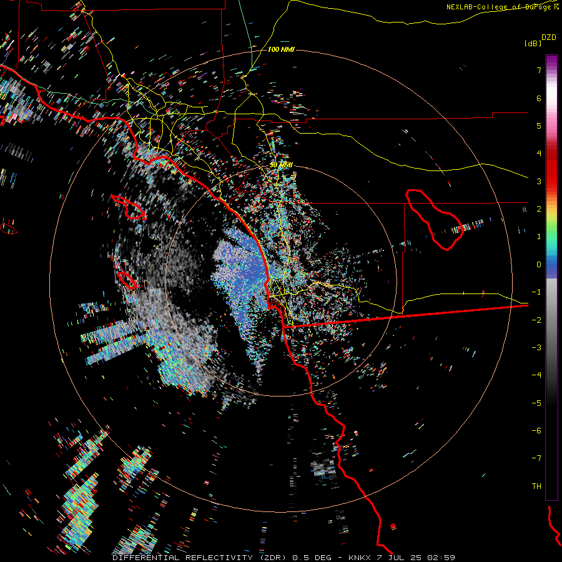The image size is (562, 562).
Task: Click the -7 value on color scale
Action: [x=536, y=458]
